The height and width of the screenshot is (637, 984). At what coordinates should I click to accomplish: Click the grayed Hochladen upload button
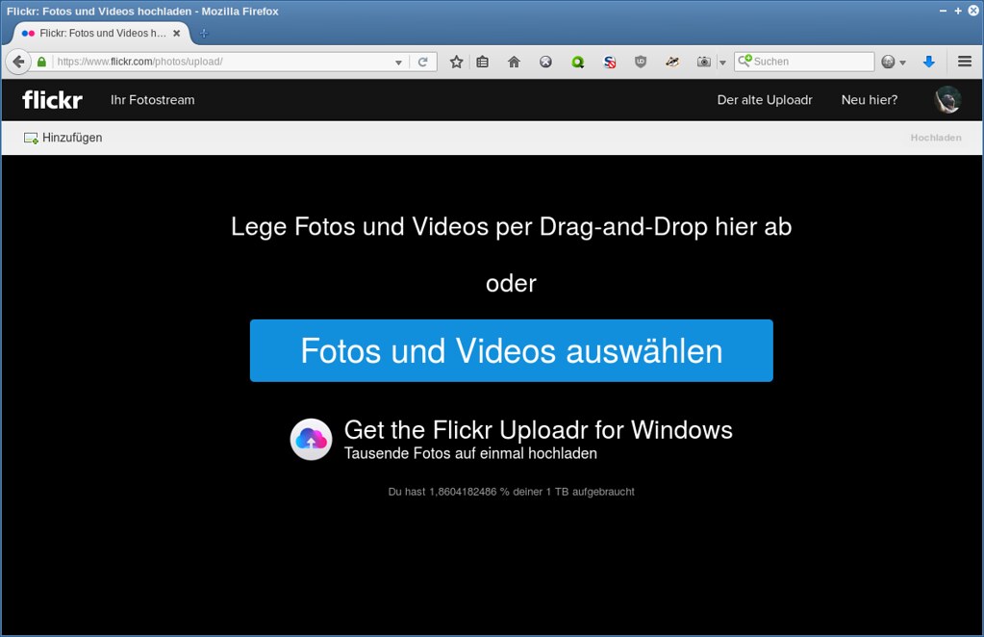coord(936,138)
